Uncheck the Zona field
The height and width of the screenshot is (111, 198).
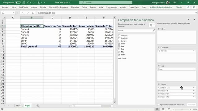119,44
